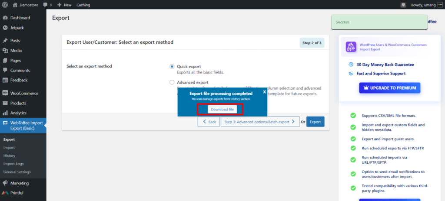
Task: Open Import Logs submenu item
Action: coord(13,164)
